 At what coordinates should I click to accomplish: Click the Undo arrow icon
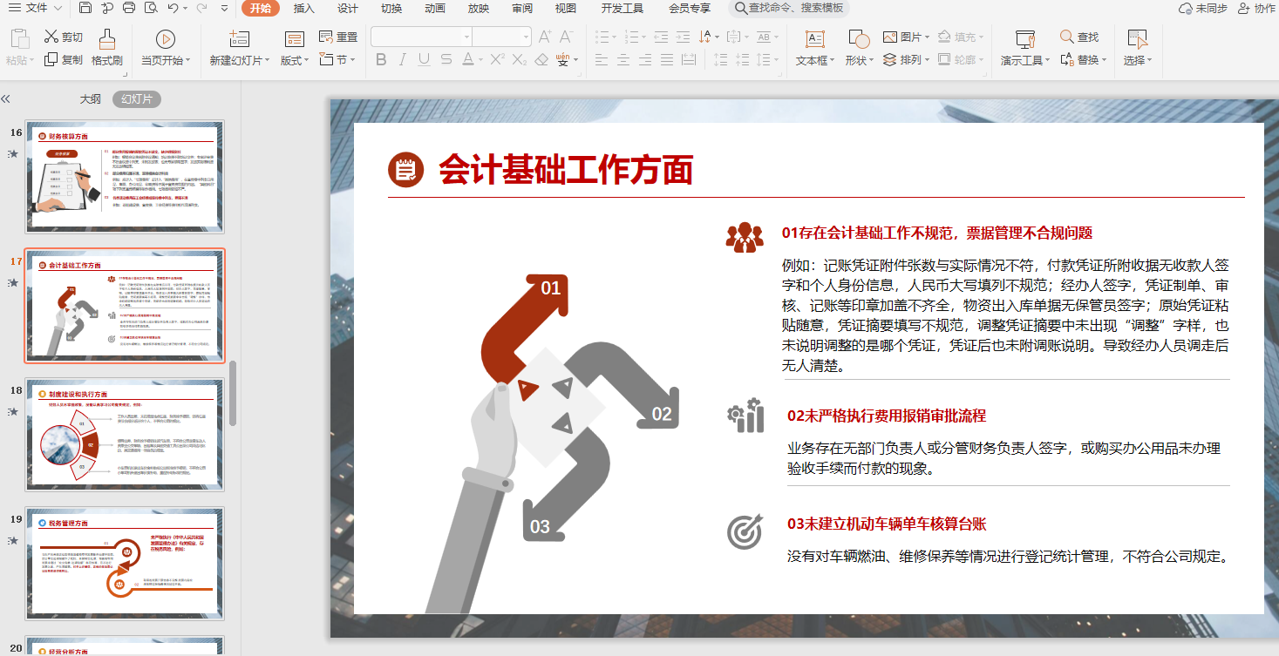pyautogui.click(x=173, y=9)
